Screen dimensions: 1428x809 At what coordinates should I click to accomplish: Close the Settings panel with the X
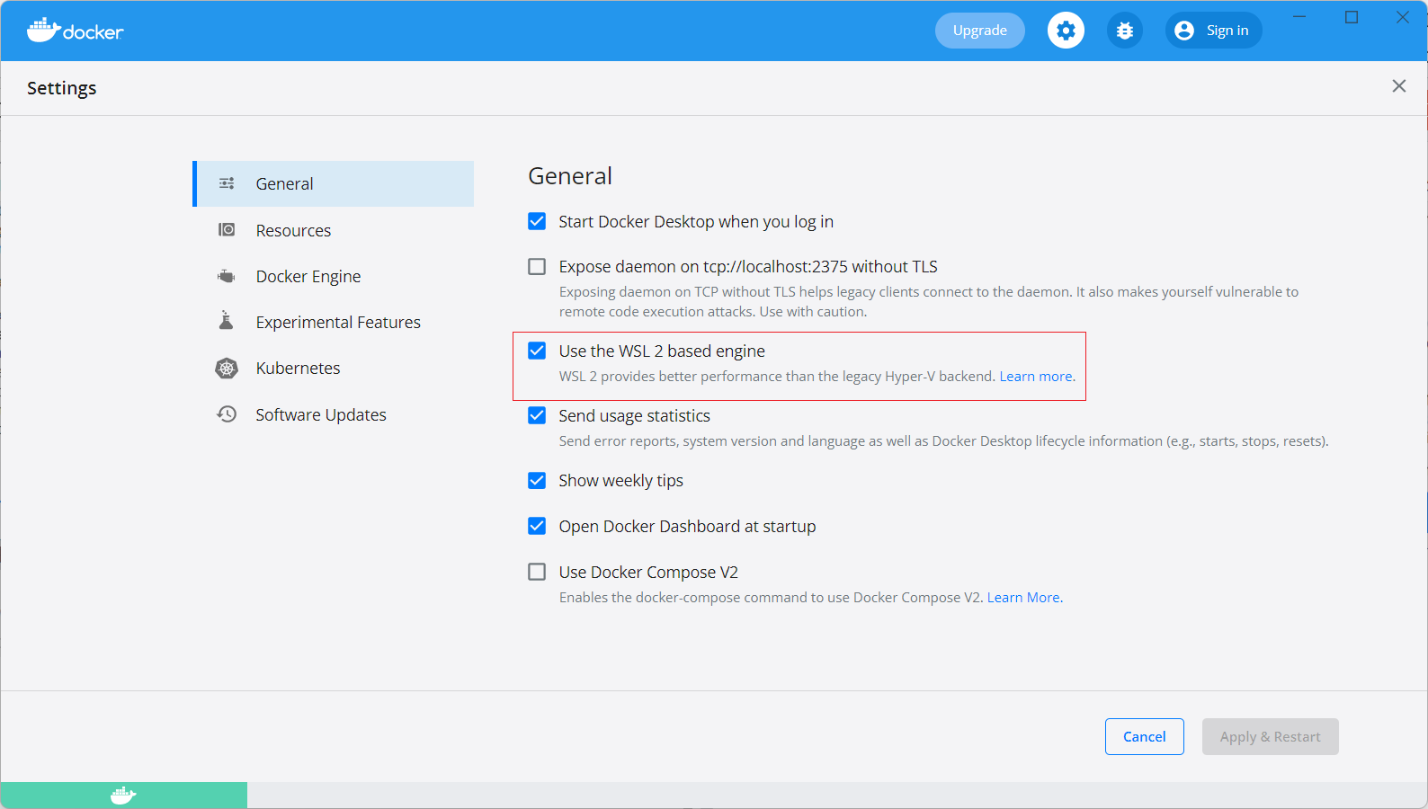coord(1399,86)
